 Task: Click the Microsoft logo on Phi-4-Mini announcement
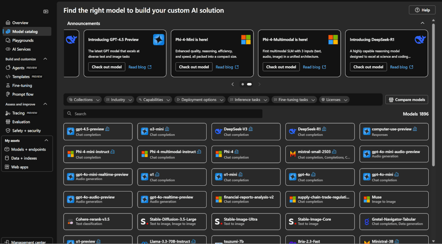(246, 40)
